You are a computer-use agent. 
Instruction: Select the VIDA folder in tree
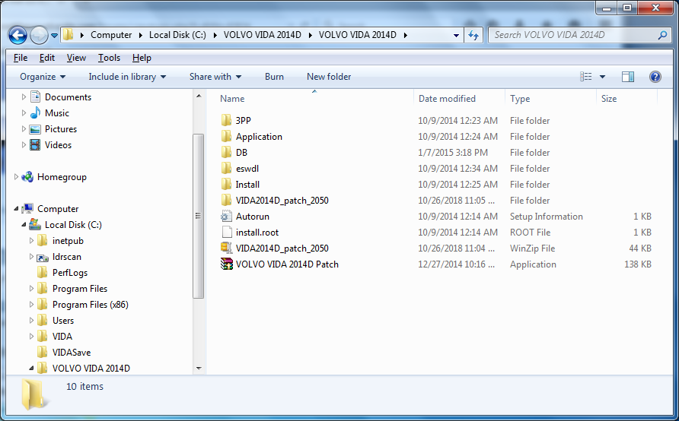pyautogui.click(x=62, y=337)
